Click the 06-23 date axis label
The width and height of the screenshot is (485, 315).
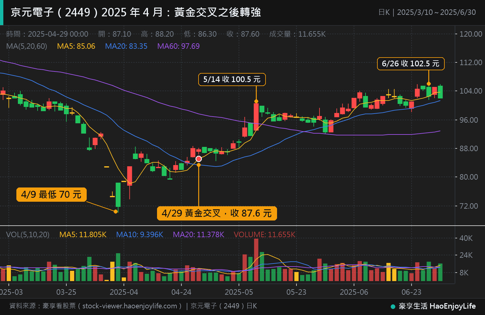[x=411, y=292]
